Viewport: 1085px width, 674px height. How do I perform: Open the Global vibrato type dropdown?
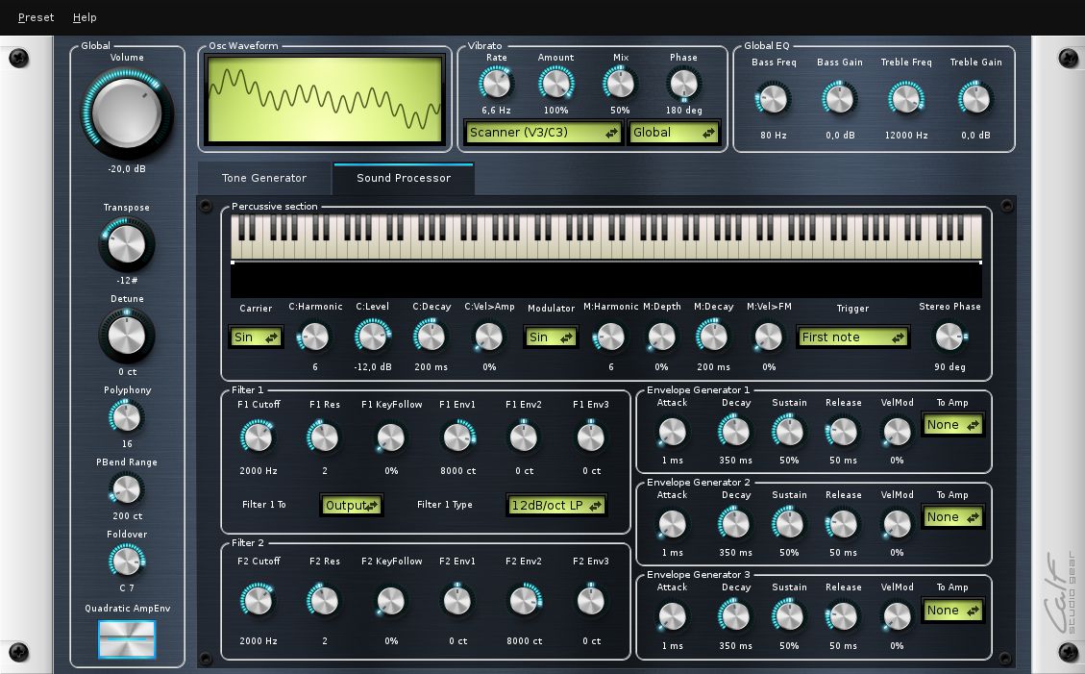(674, 133)
